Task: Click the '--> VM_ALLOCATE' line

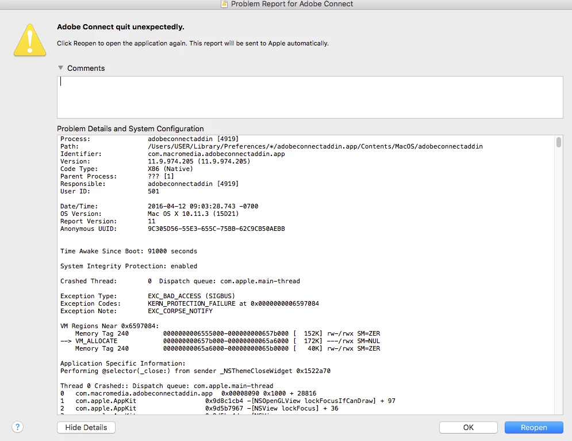Action: click(x=220, y=341)
